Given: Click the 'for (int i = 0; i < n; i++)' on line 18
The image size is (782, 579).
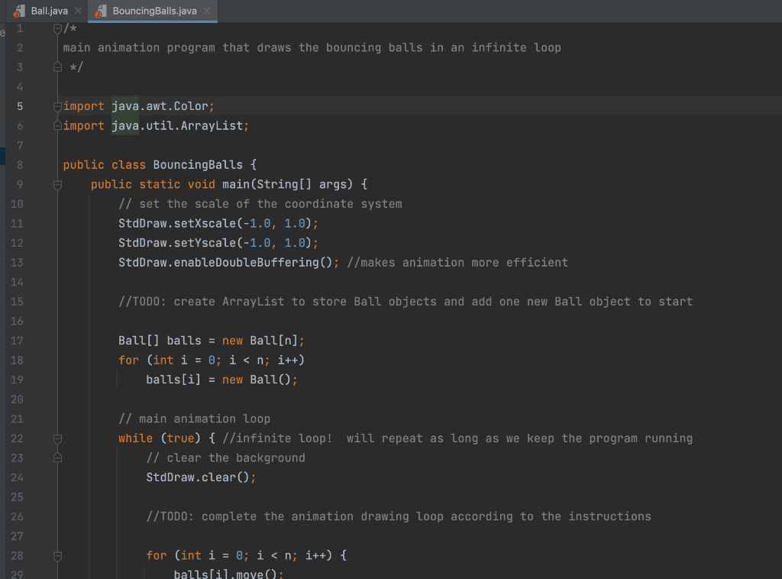Looking at the screenshot, I should click(211, 360).
